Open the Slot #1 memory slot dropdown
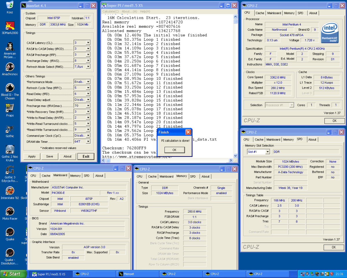 tap(267, 152)
